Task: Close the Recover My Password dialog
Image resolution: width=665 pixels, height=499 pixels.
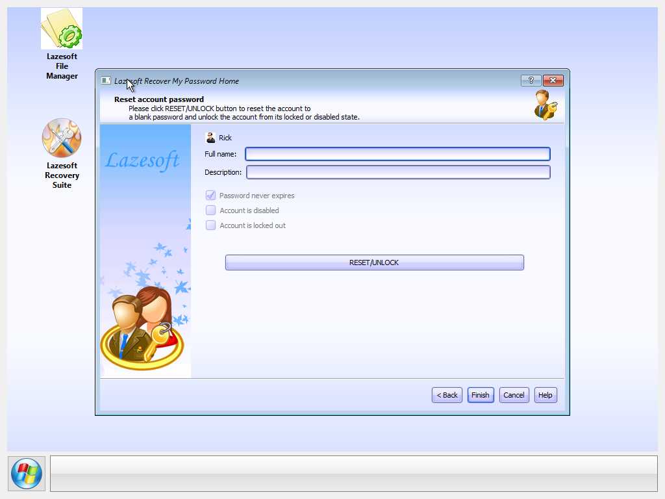Action: [x=553, y=80]
